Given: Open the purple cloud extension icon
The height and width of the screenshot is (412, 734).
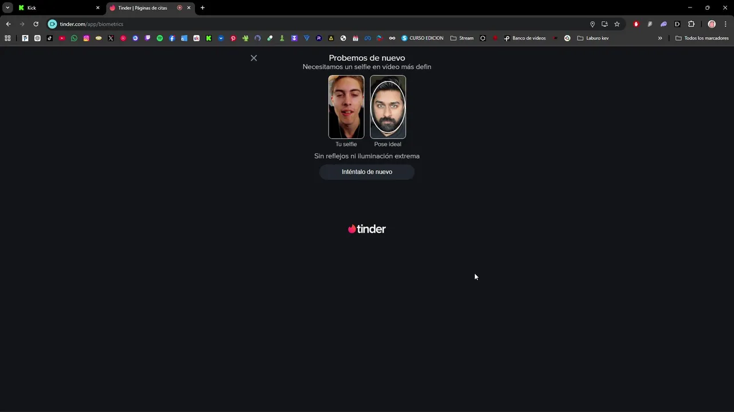Looking at the screenshot, I should coord(663,24).
